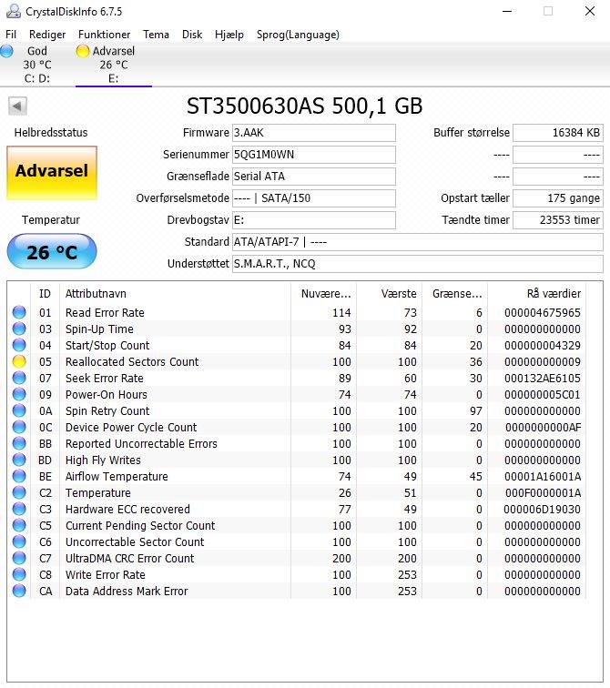Screen dimensions: 610x688
Task: Click the ID column header
Action: point(45,294)
